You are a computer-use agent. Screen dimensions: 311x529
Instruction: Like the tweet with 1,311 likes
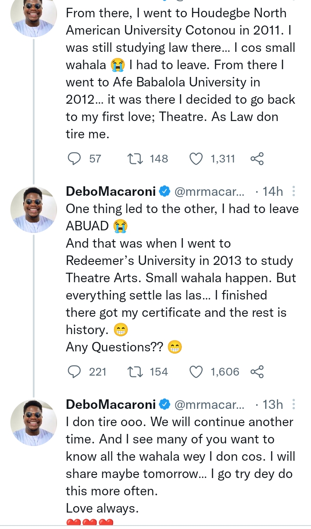197,159
